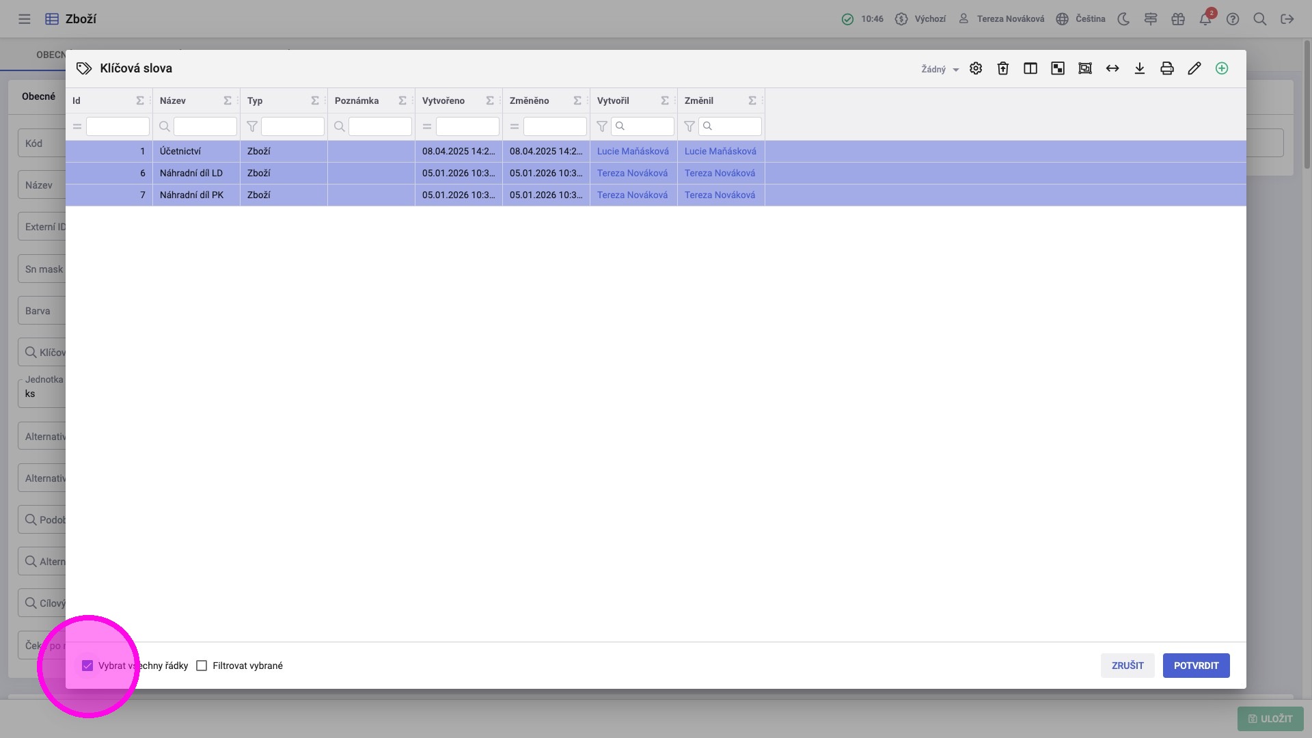Click the download export icon
The image size is (1312, 738).
pos(1140,68)
